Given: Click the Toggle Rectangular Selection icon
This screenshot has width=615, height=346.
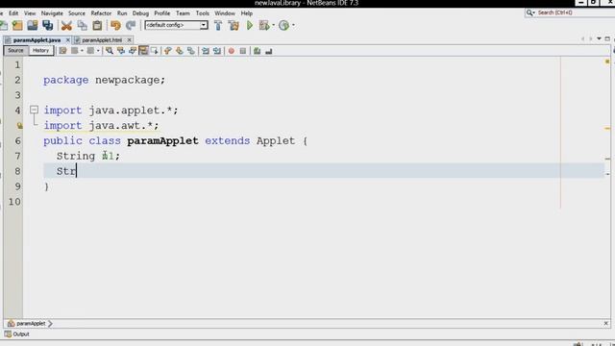Looking at the screenshot, I should tap(154, 51).
